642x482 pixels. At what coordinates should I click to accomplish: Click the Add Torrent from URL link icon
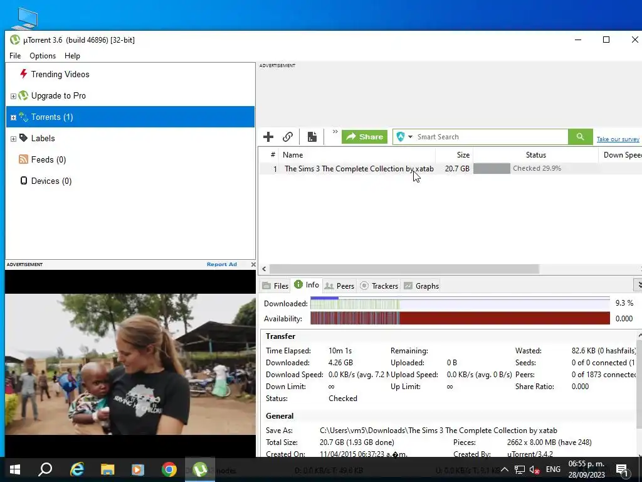point(288,136)
